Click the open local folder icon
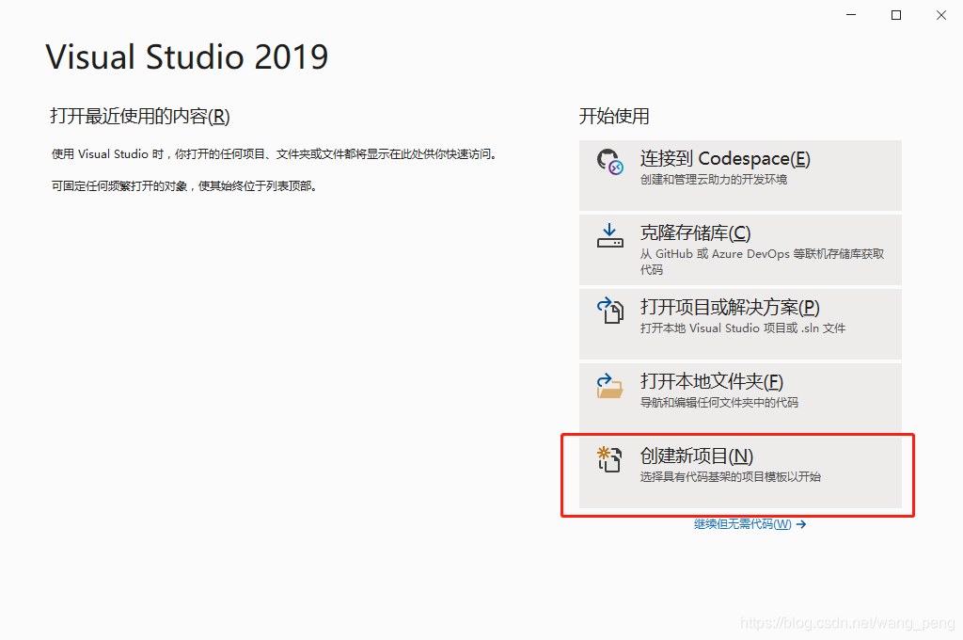 [x=609, y=386]
